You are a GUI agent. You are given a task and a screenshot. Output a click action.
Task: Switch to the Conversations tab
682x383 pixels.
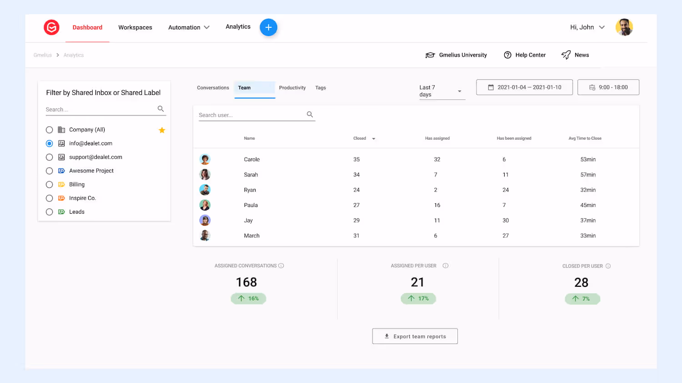click(x=213, y=88)
